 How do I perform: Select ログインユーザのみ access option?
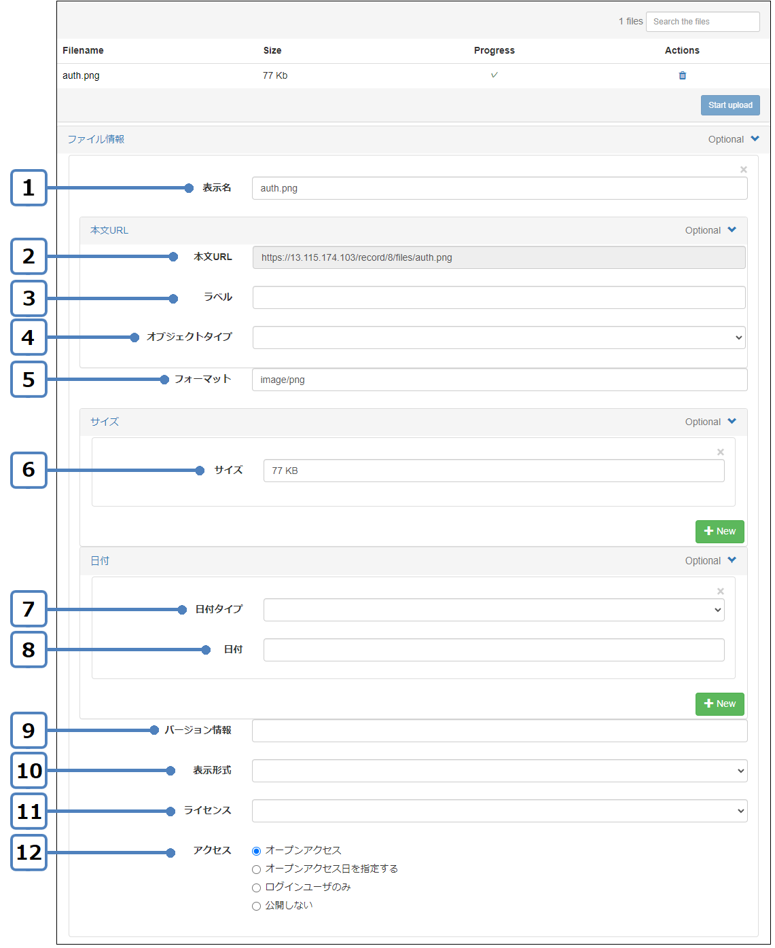click(256, 888)
